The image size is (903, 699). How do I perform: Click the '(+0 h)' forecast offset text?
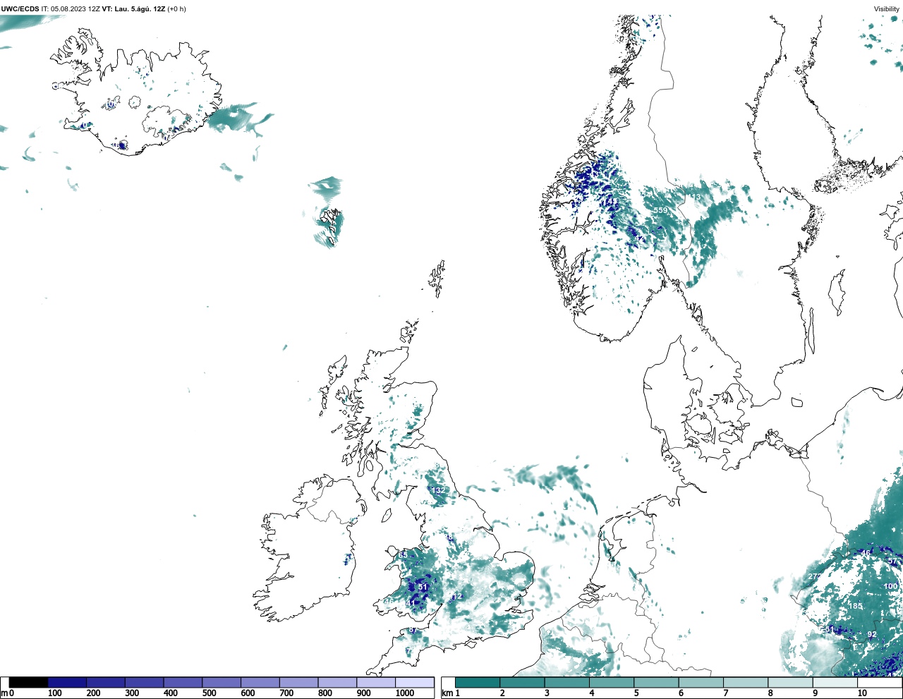176,8
